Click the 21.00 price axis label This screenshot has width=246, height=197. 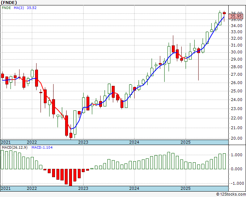pos(237,128)
